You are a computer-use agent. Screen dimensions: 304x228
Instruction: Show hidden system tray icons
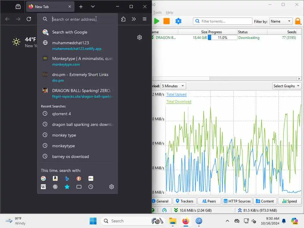click(227, 221)
